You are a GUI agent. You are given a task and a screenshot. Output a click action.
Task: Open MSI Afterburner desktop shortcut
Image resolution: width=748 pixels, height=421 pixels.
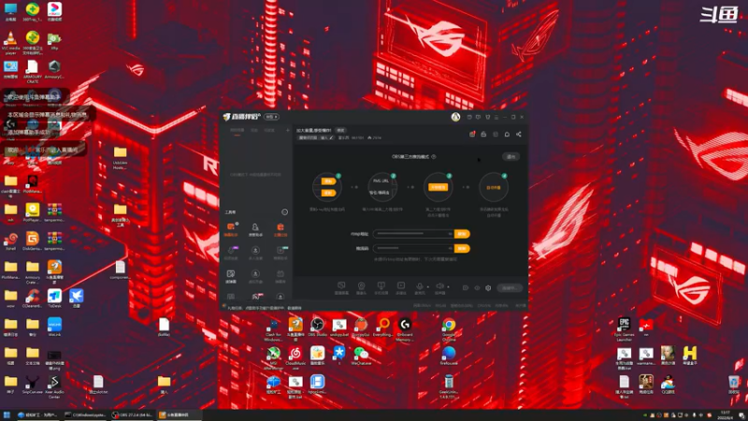(273, 356)
